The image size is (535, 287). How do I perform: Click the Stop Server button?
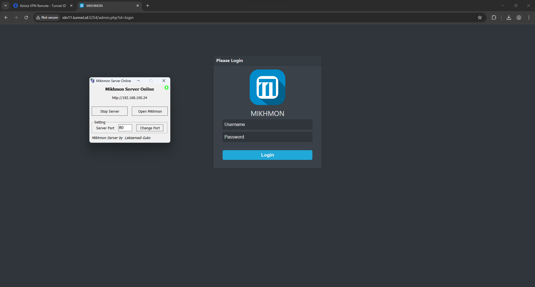(110, 111)
